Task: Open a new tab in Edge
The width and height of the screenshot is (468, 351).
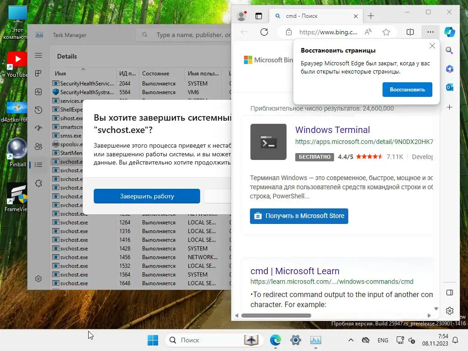Action: pyautogui.click(x=371, y=16)
